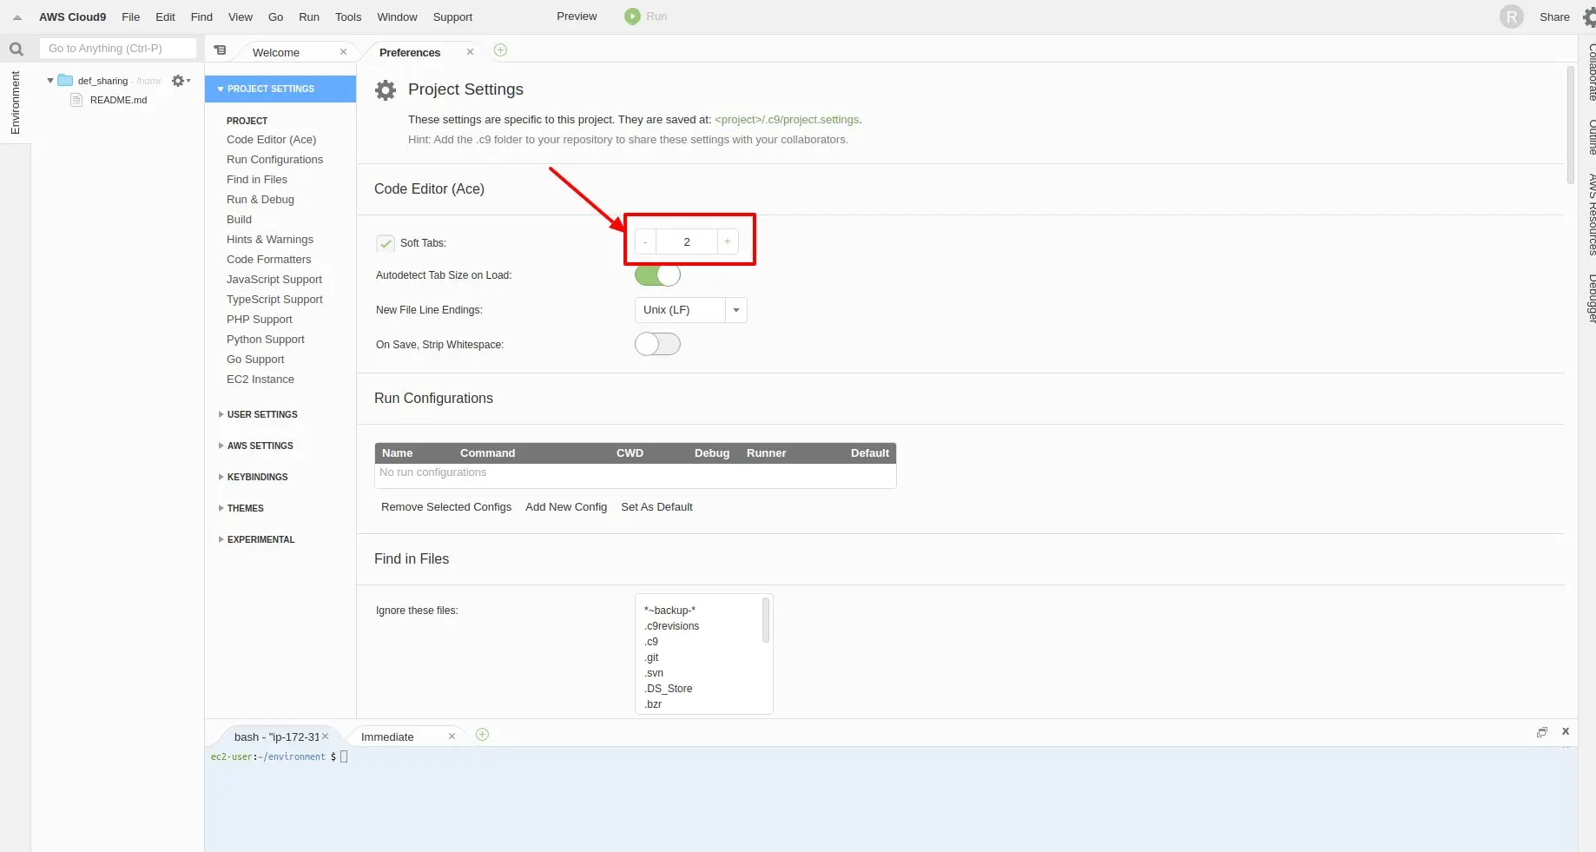
Task: Close the bash terminal tab
Action: pyautogui.click(x=326, y=736)
